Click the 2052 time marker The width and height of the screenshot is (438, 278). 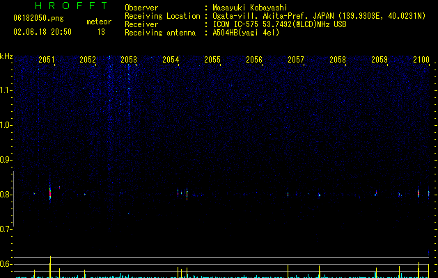(x=88, y=60)
